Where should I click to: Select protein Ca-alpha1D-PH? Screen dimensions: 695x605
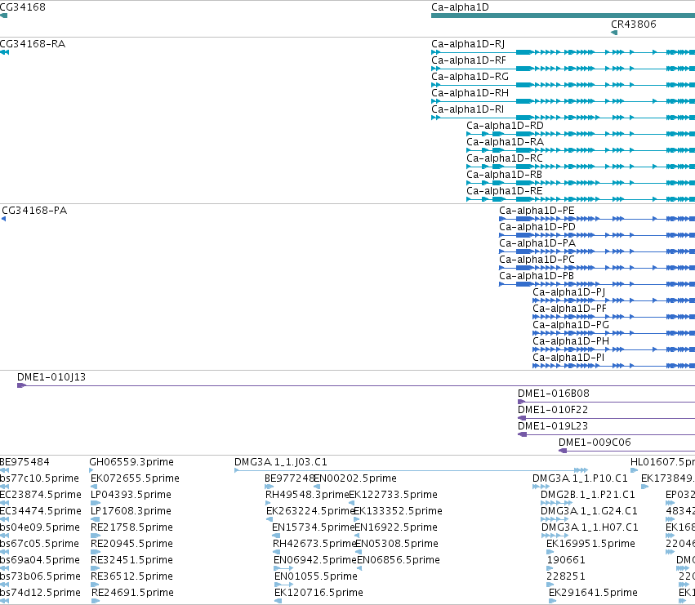(614, 349)
